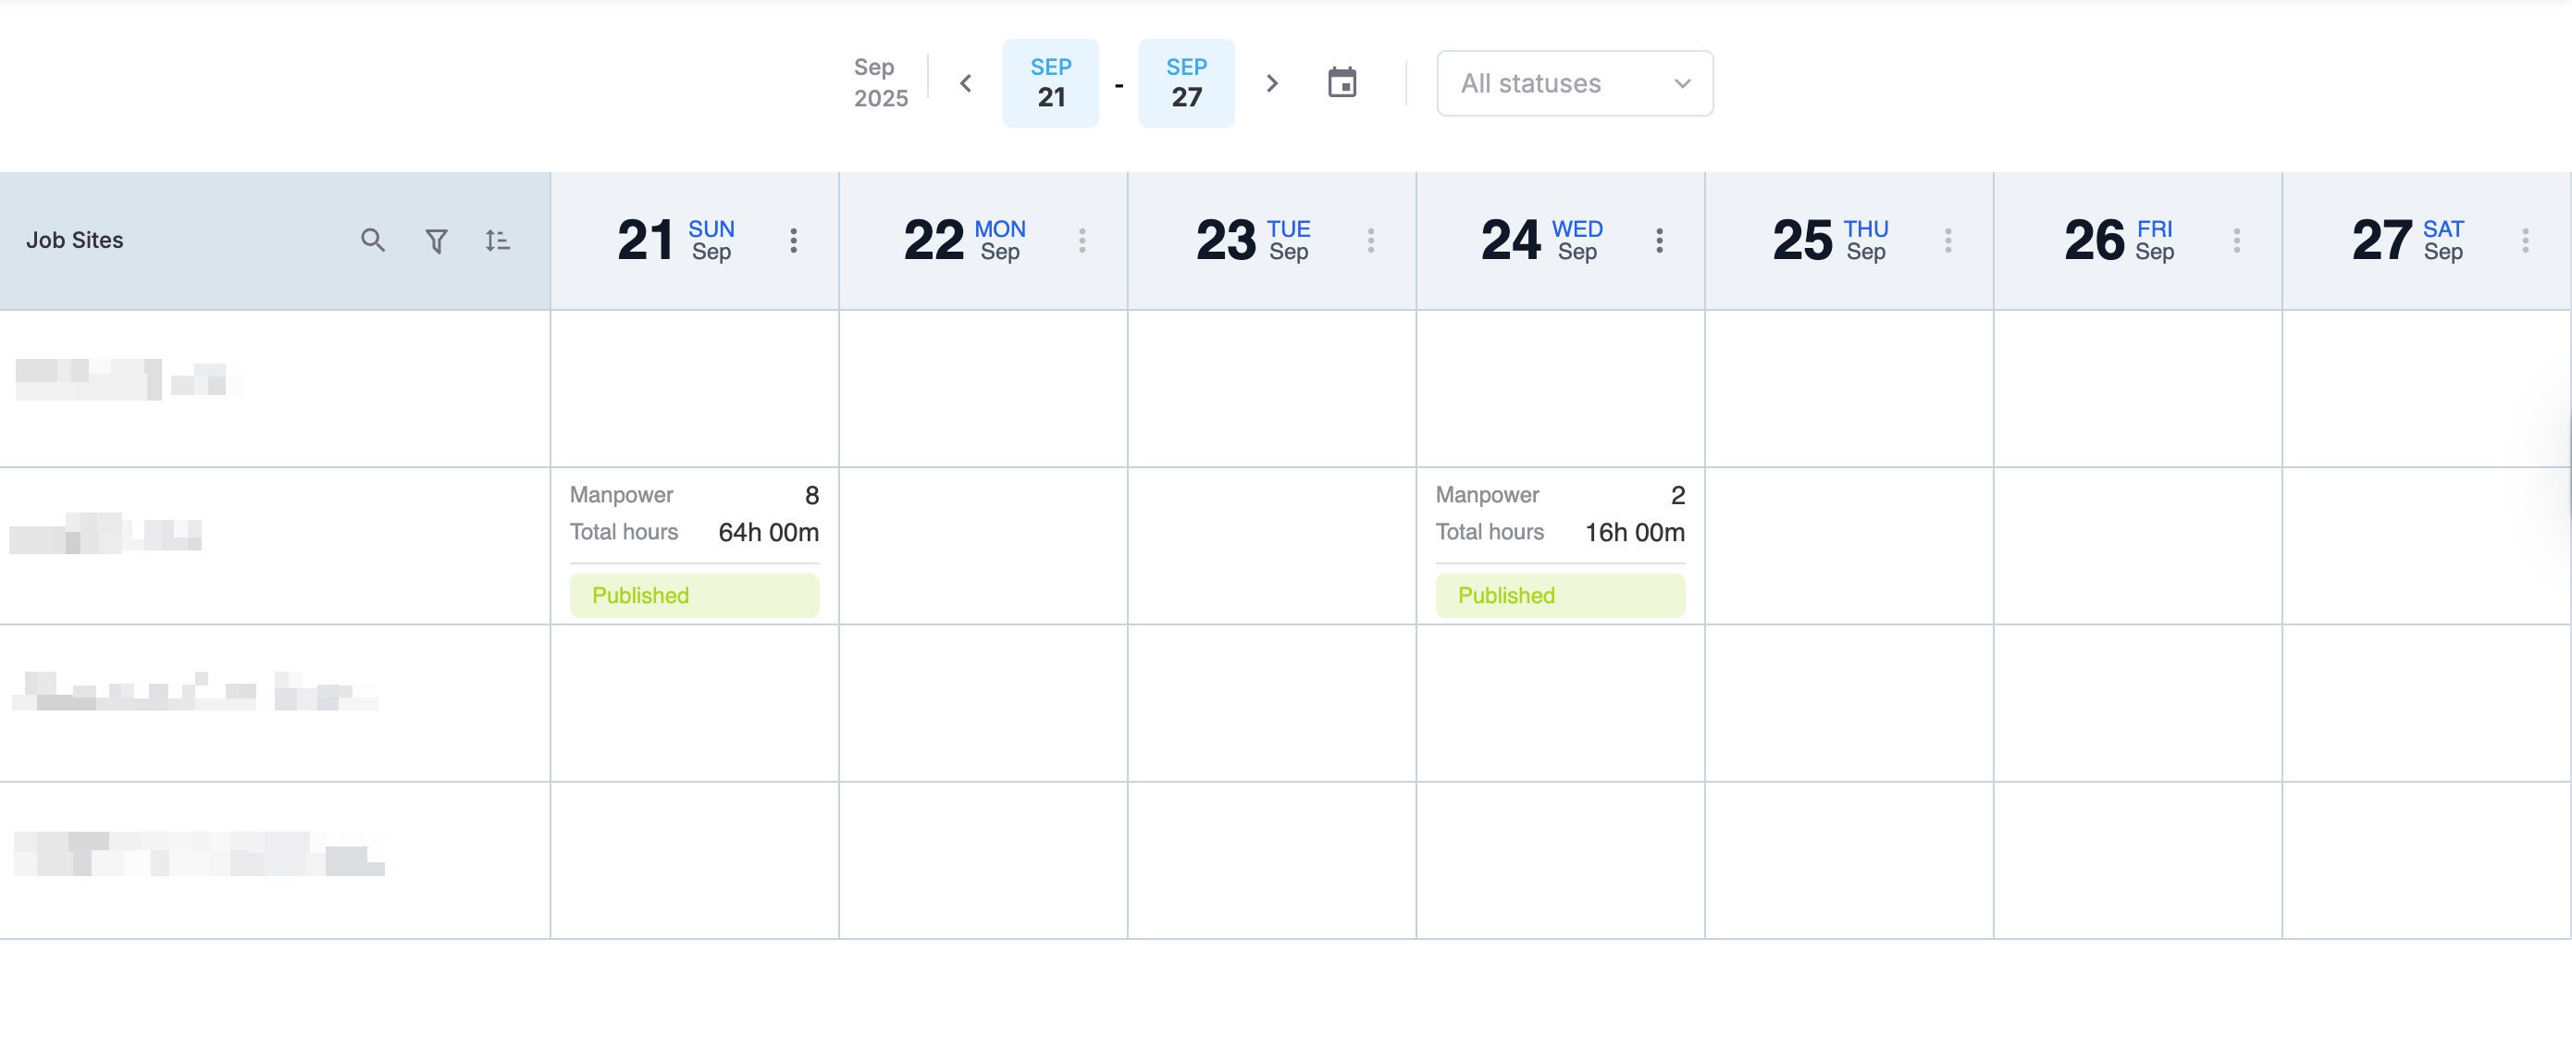
Task: Click the Thursday 25 Sep column header
Action: click(1828, 241)
